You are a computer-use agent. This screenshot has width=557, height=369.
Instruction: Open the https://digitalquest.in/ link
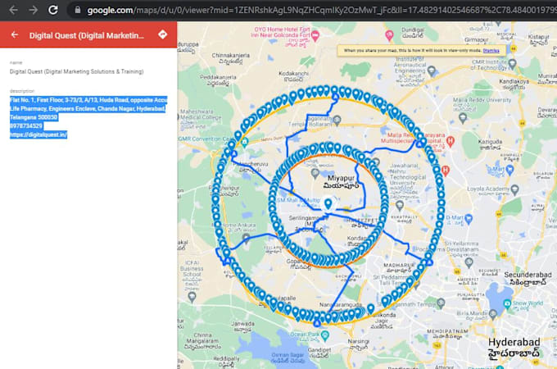[x=38, y=134]
